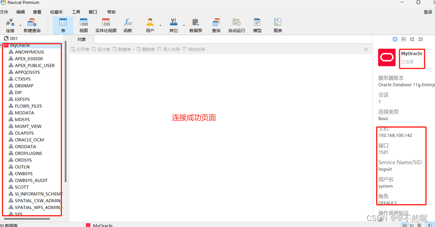Open the 收藏夹 menu
Image resolution: width=435 pixels, height=227 pixels.
pos(56,12)
